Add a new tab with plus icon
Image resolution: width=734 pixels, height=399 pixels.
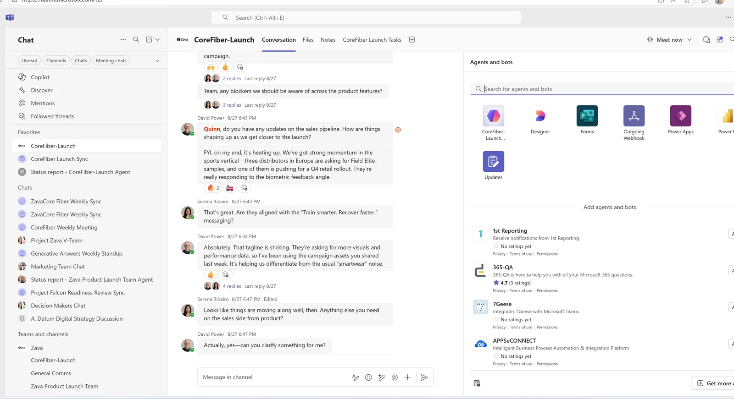(x=412, y=39)
